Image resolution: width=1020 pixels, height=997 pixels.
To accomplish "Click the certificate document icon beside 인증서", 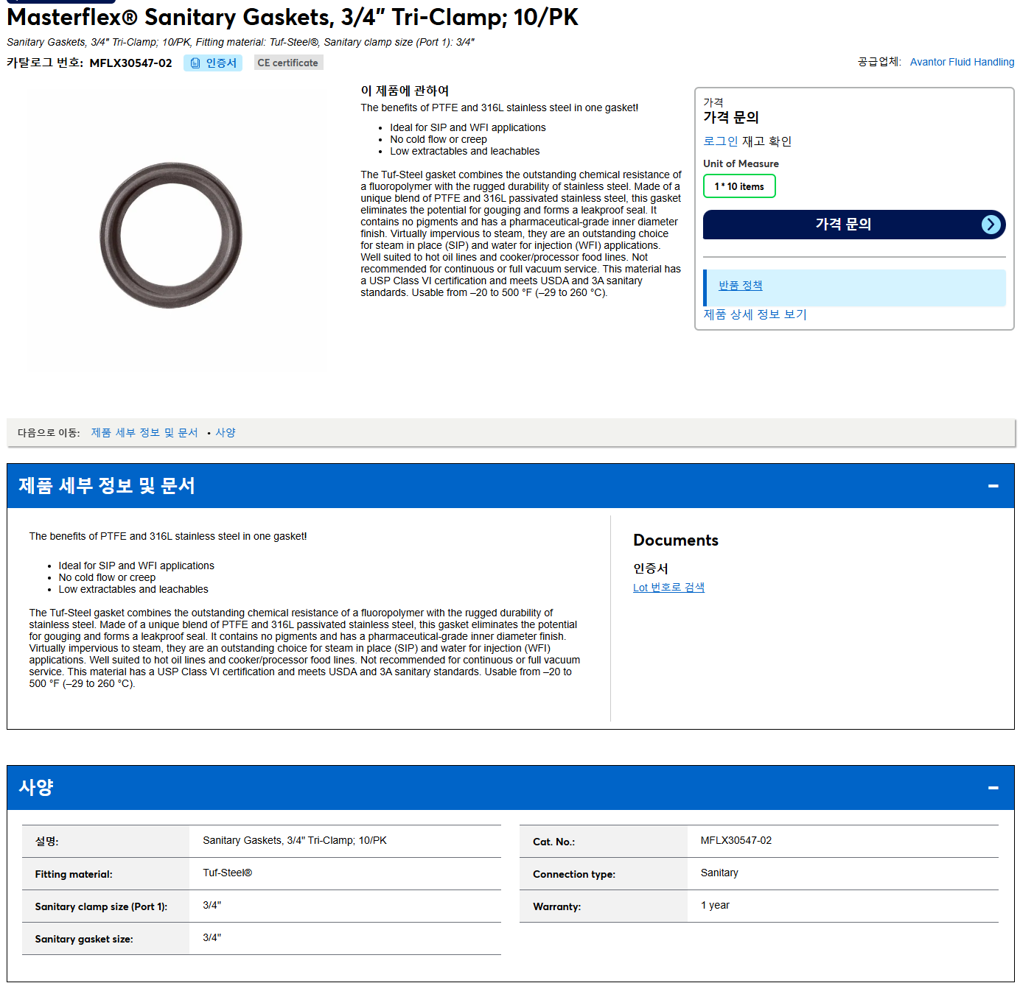I will [195, 63].
